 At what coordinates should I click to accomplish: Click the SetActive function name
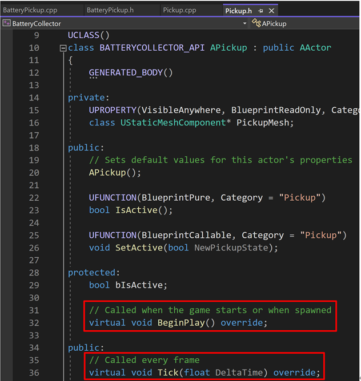click(139, 248)
